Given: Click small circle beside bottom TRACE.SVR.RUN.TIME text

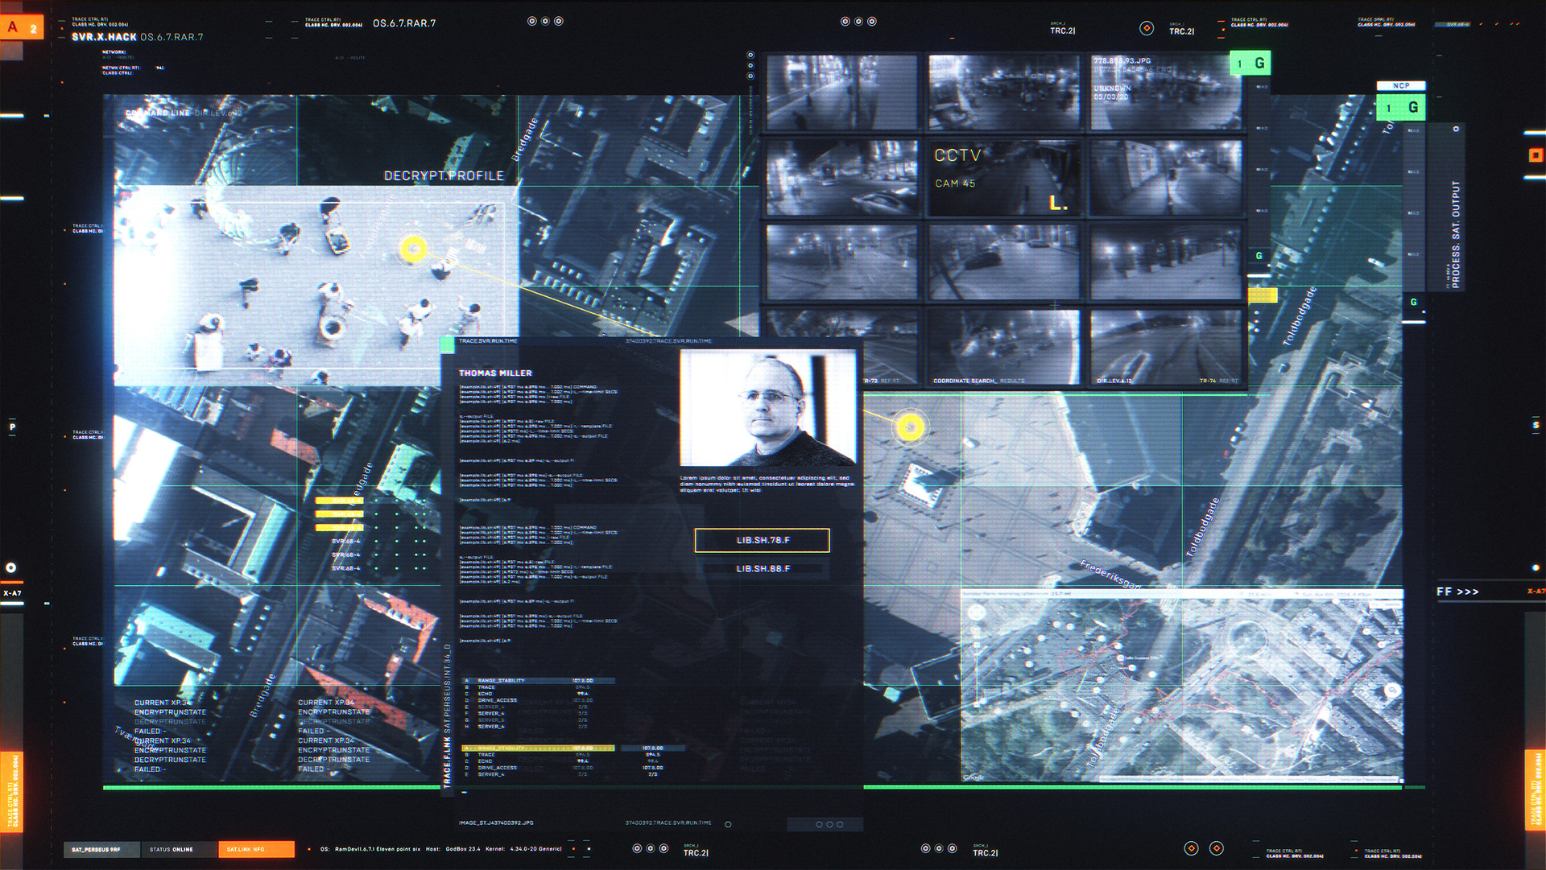Looking at the screenshot, I should (728, 824).
